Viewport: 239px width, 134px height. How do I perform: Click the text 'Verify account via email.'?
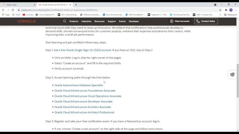pyautogui.click(x=69, y=68)
